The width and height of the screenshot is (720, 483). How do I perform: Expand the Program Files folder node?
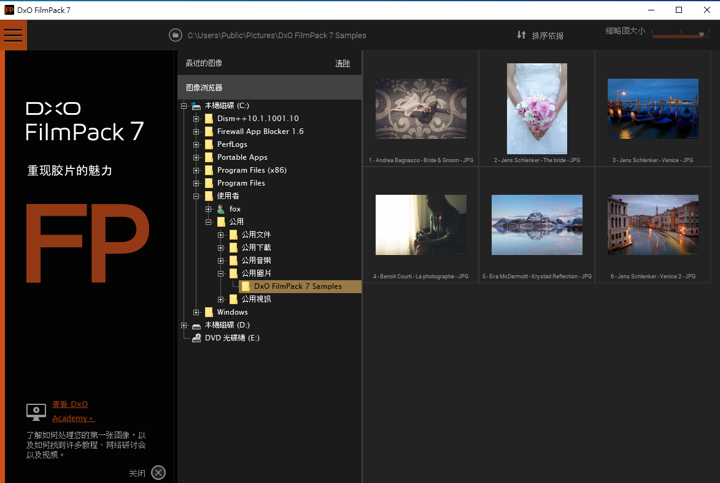(196, 183)
